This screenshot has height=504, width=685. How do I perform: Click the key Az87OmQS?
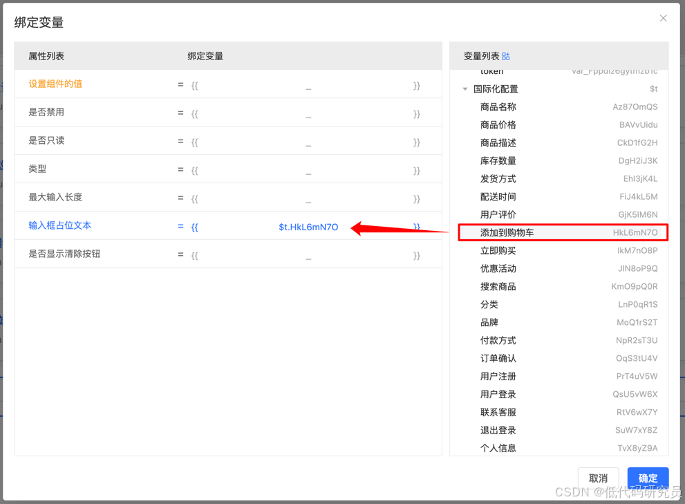pyautogui.click(x=635, y=107)
